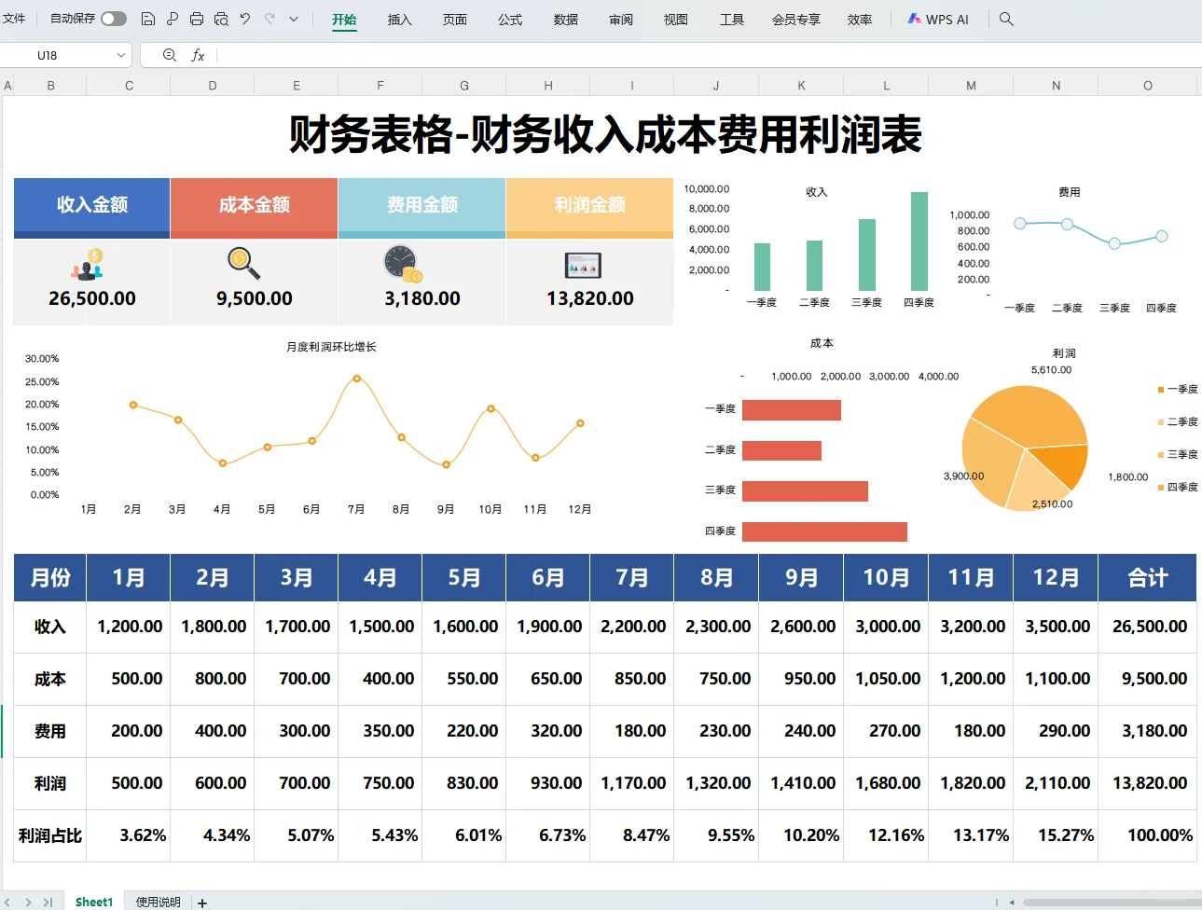
Task: Click the 二季度 legend swatch of pie chart
Action: coord(1161,422)
